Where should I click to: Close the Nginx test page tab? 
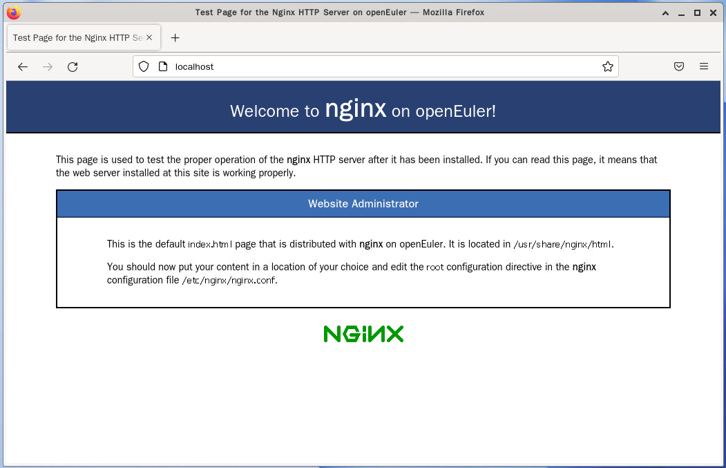pyautogui.click(x=149, y=37)
